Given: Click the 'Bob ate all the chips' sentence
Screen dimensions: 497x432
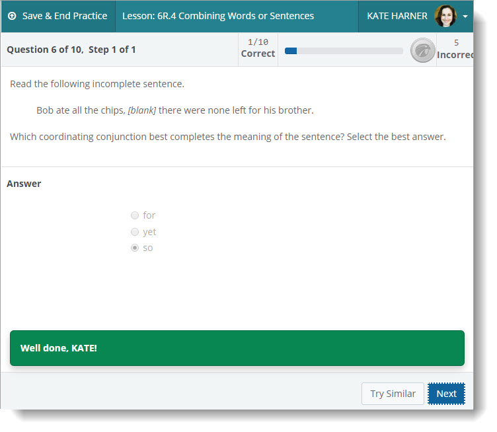Looking at the screenshot, I should (174, 110).
